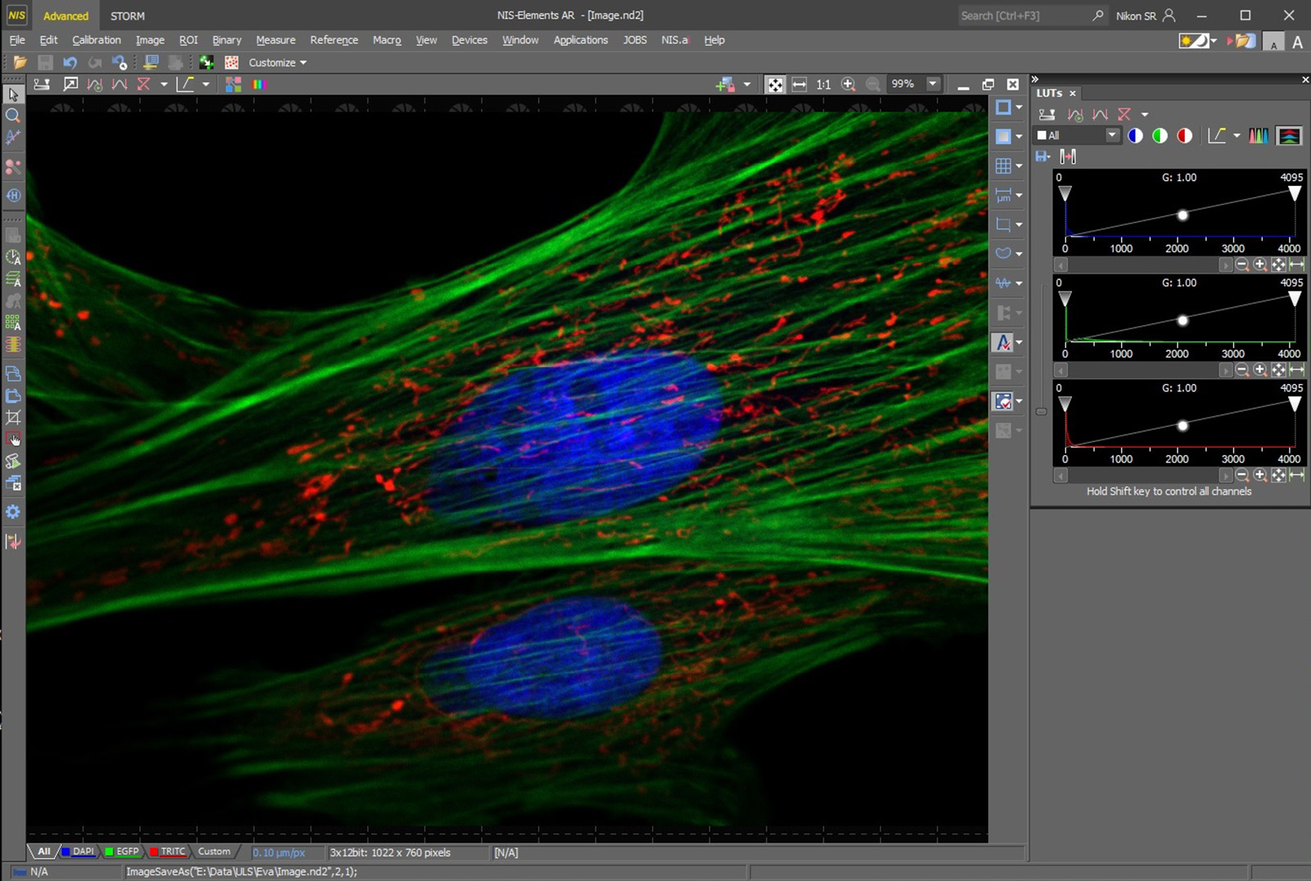Expand the zoom percentage dropdown
Image resolution: width=1311 pixels, height=881 pixels.
932,84
